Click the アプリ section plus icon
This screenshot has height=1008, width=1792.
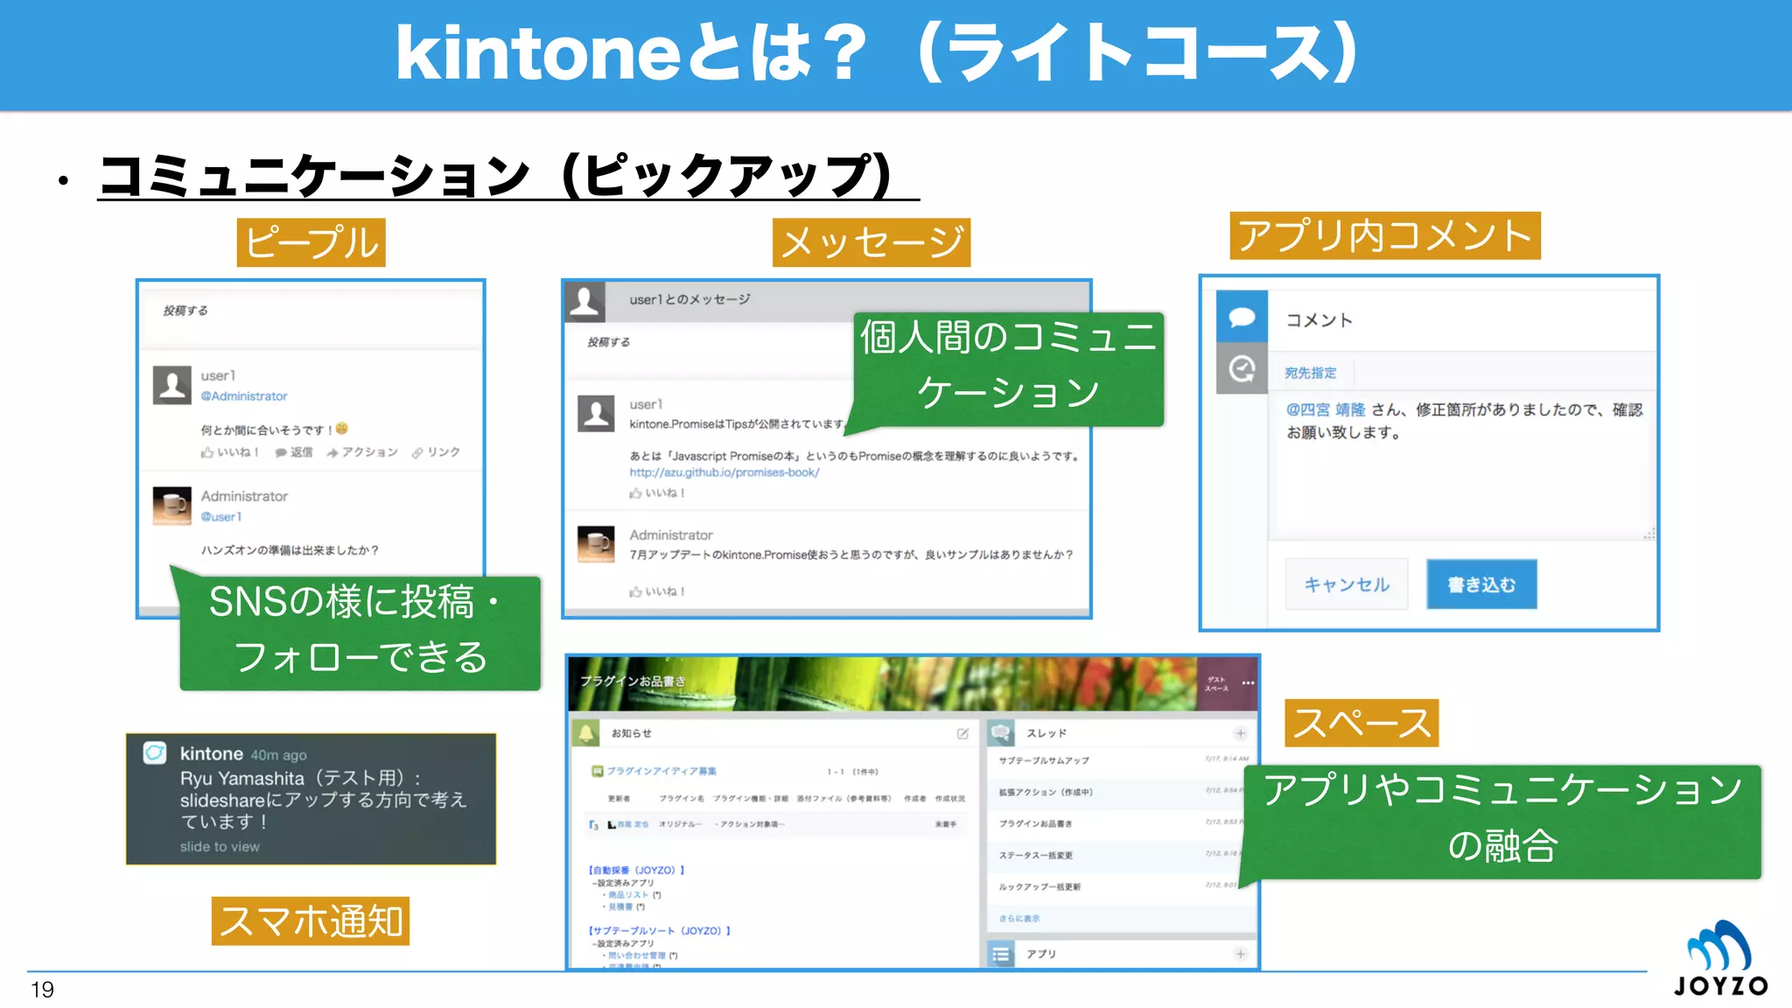pyautogui.click(x=1240, y=954)
